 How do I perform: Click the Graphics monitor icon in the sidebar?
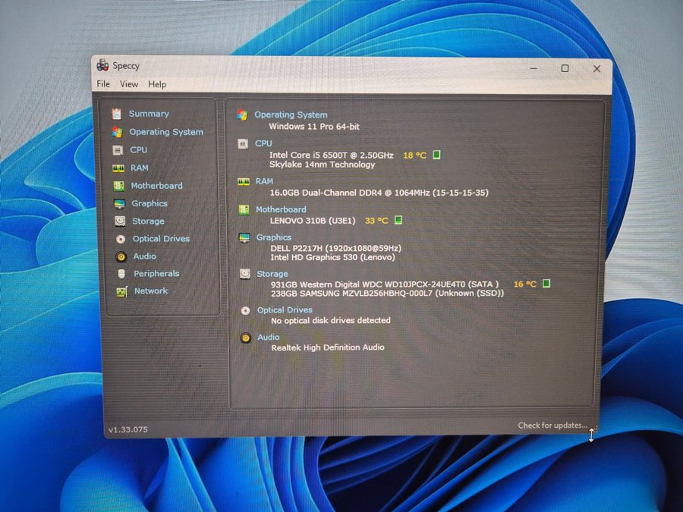pyautogui.click(x=119, y=204)
